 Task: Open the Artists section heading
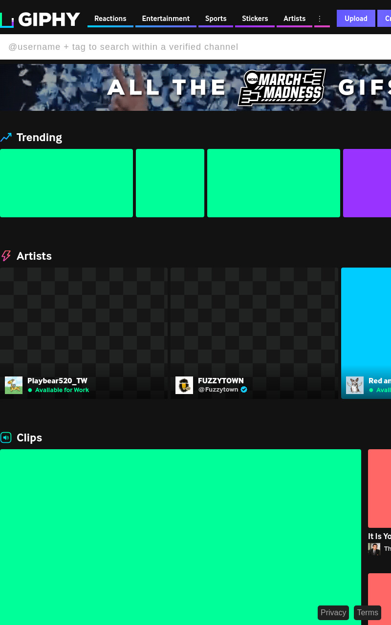34,256
